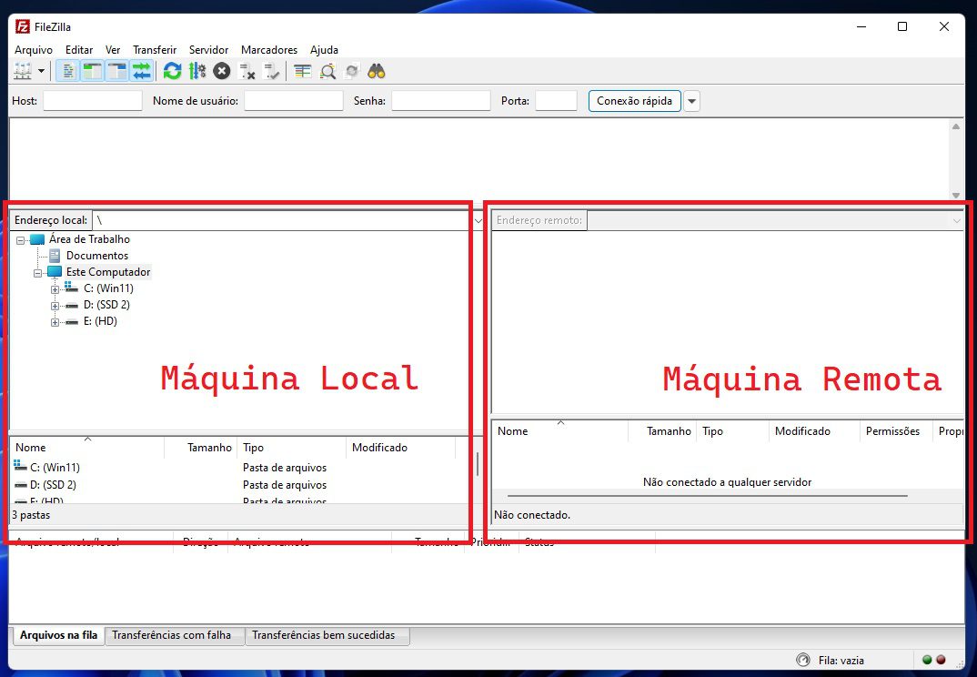977x677 pixels.
Task: Sort remote list by Permissões column
Action: pos(895,431)
